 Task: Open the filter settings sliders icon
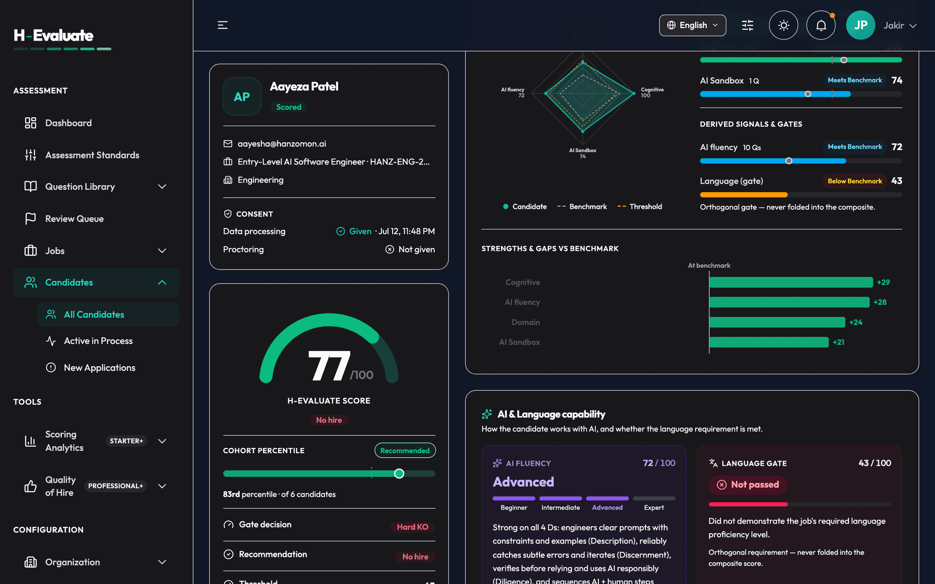point(748,25)
